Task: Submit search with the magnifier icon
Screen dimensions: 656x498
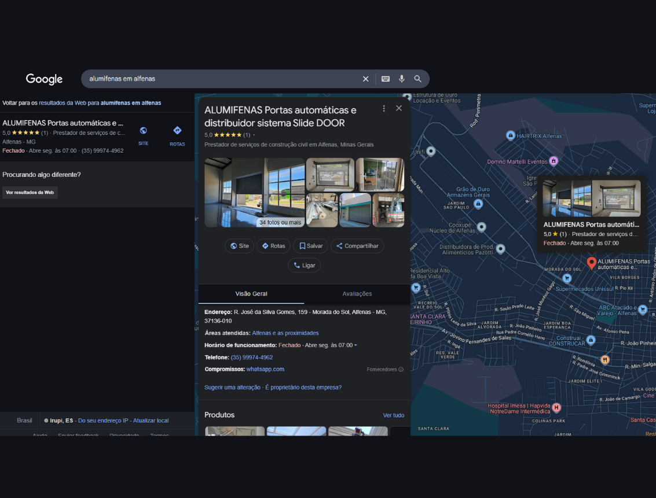Action: [417, 79]
